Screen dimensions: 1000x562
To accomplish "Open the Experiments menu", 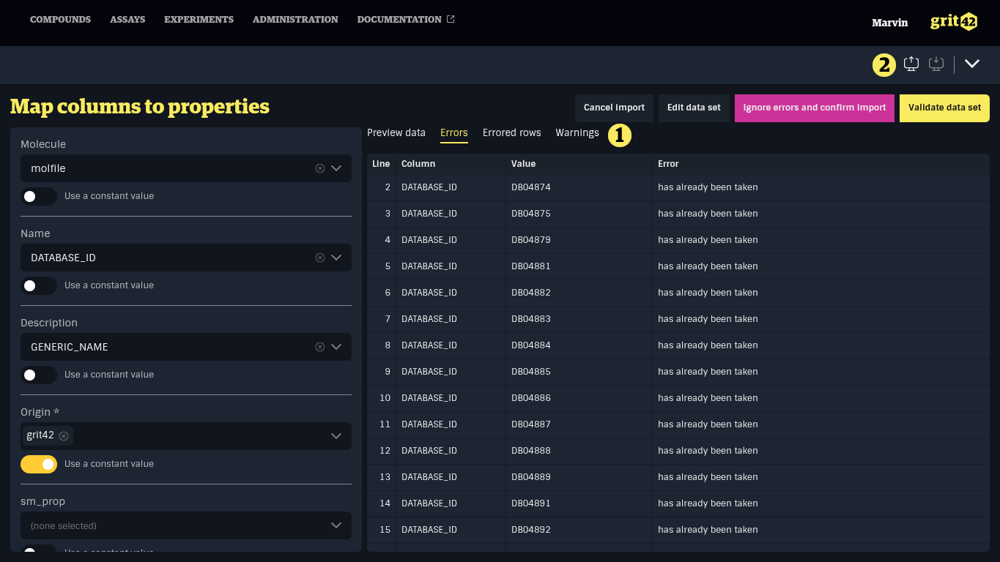I will (199, 20).
